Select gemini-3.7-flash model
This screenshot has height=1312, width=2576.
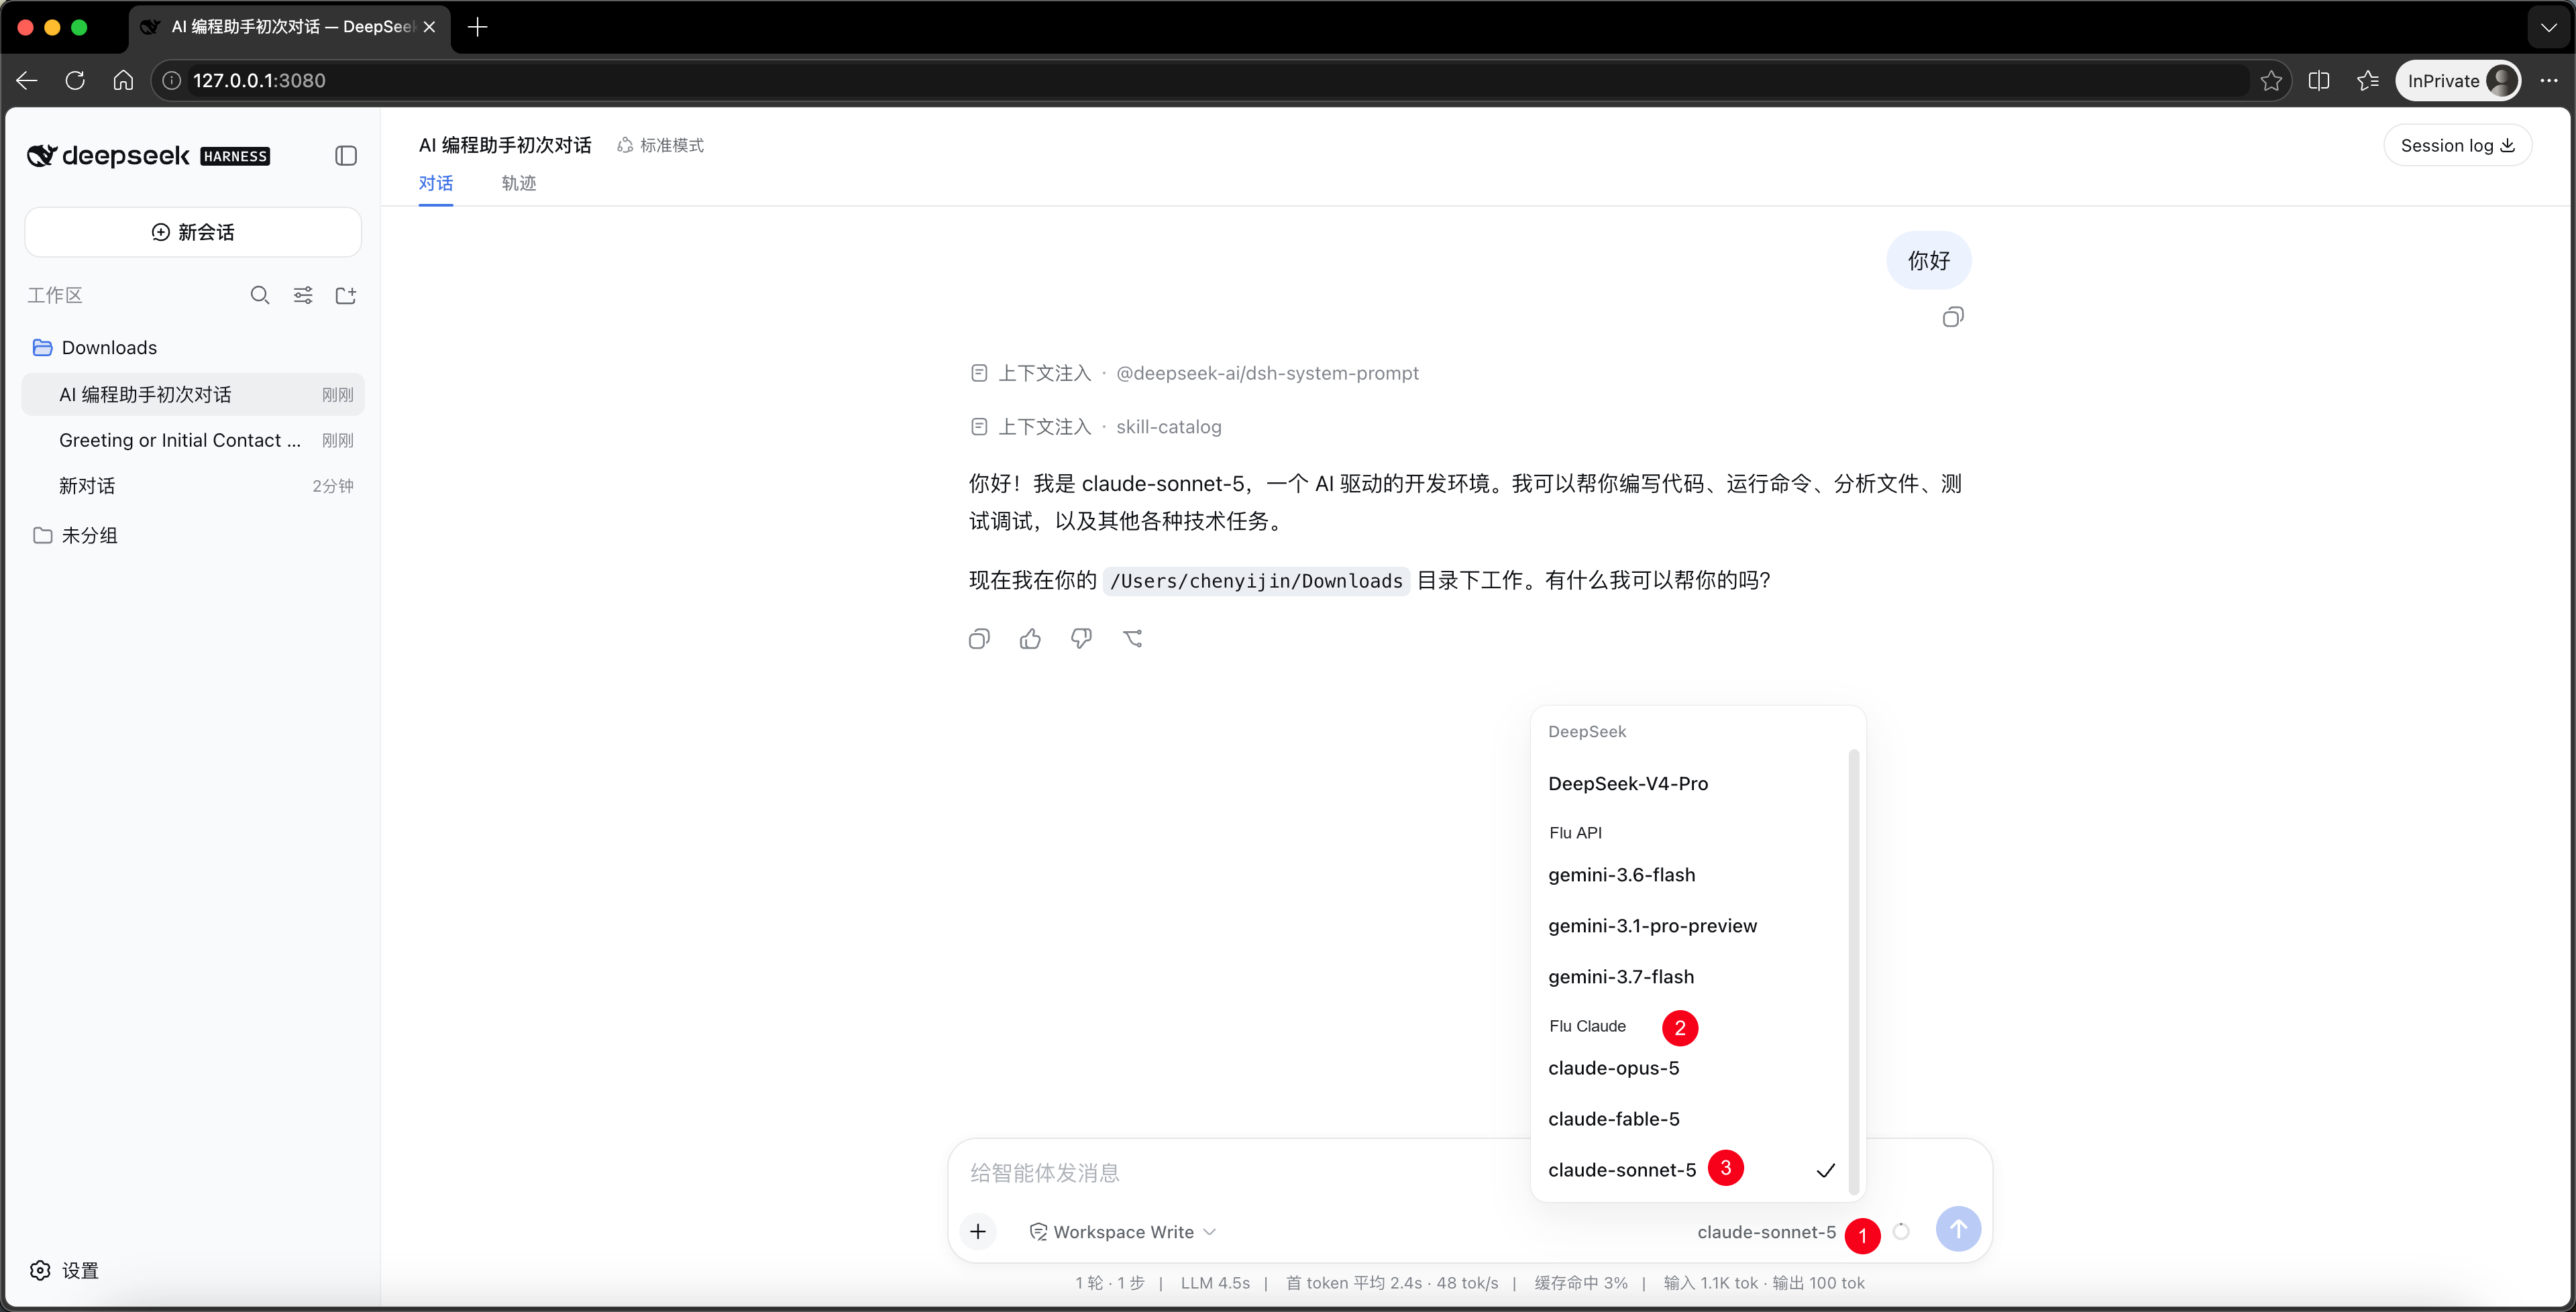tap(1690, 977)
